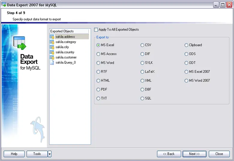Select sakila.customer in the objects list
Viewport: 234px width, 161px height.
[x=66, y=57]
